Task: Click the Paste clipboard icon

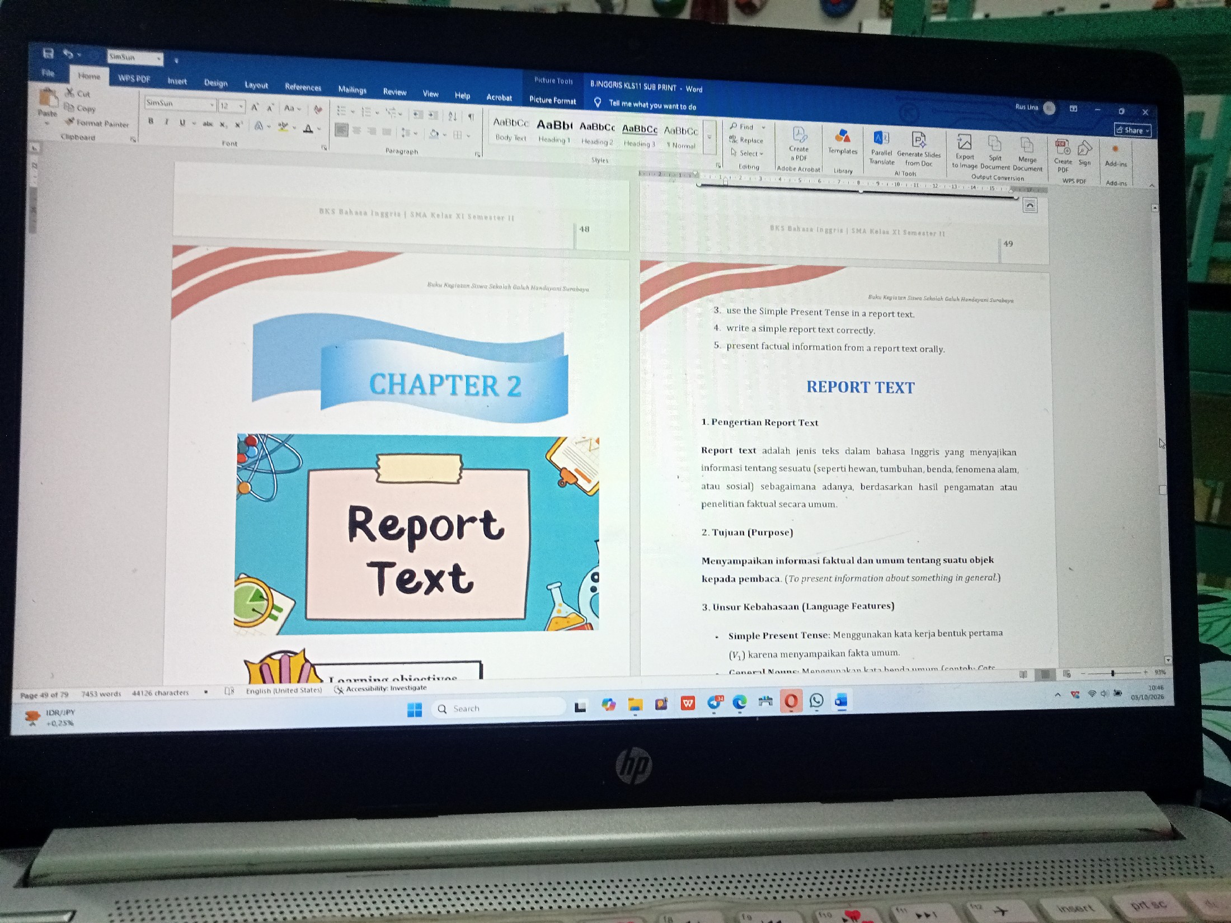Action: [x=48, y=98]
